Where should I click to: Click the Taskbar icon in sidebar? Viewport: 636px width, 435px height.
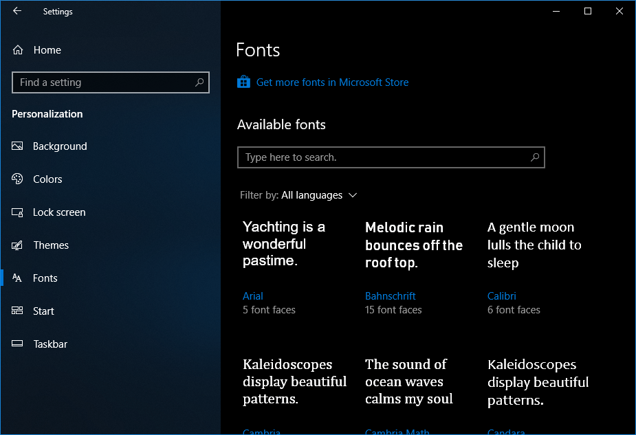point(18,344)
